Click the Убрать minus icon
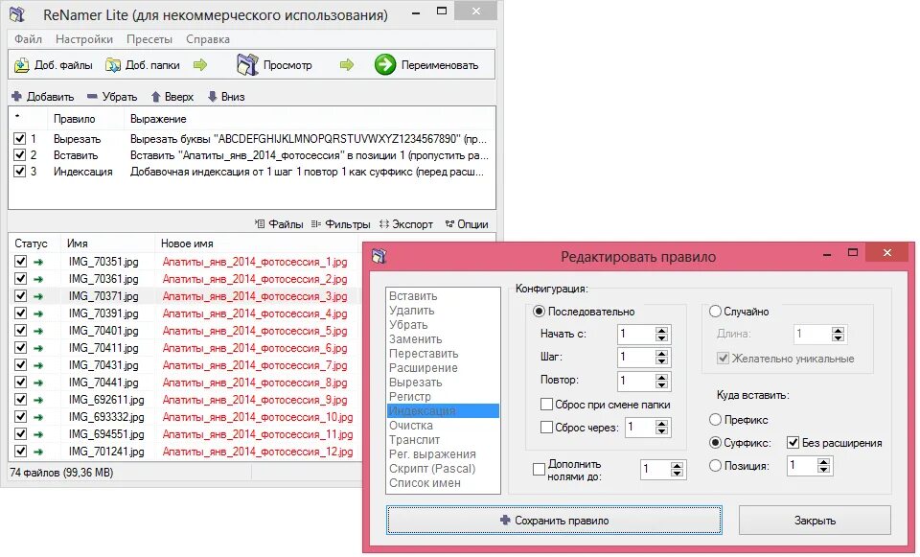The height and width of the screenshot is (557, 920). pos(92,96)
